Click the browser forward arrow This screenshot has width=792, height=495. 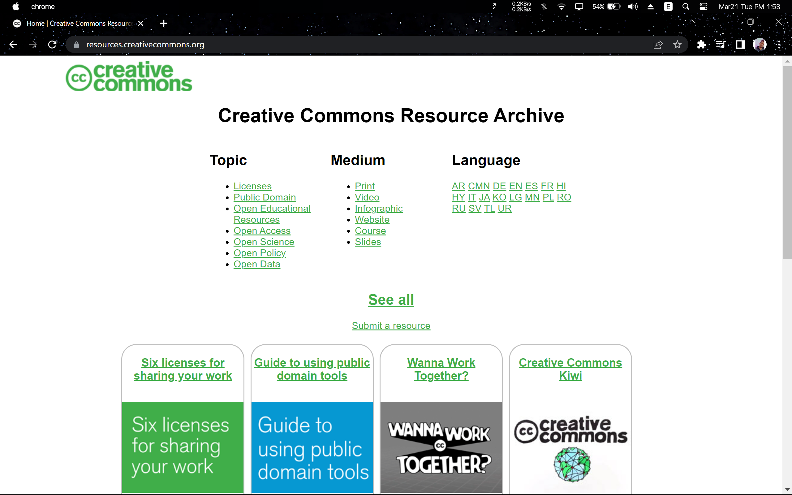pos(32,45)
